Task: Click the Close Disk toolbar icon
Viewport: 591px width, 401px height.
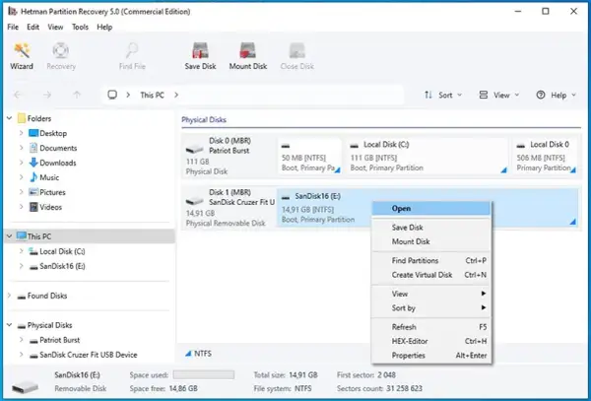Action: [x=297, y=56]
